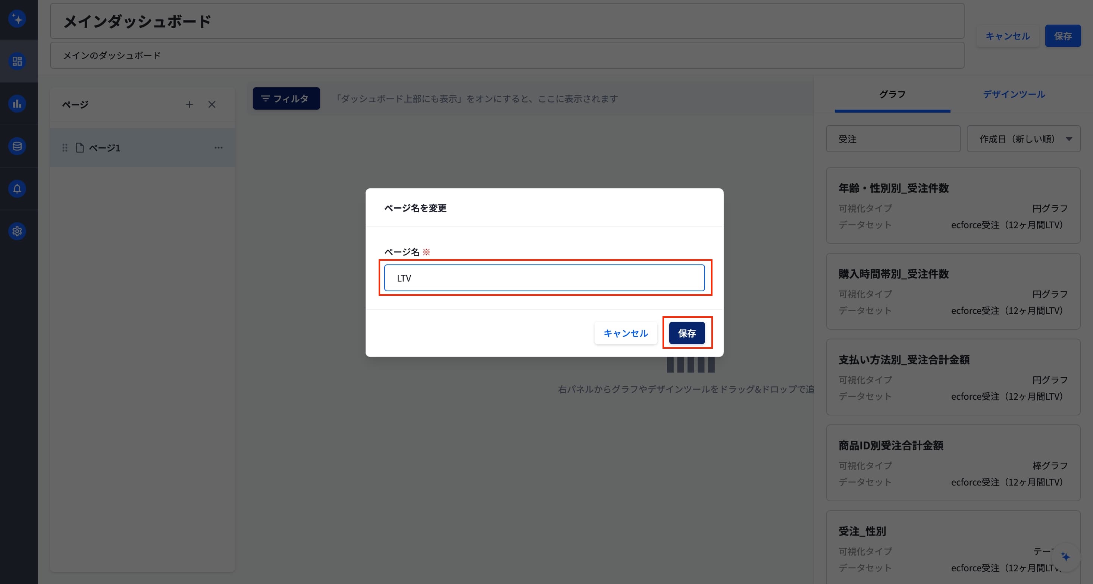Click the drag handle beside ページ1

[65, 148]
